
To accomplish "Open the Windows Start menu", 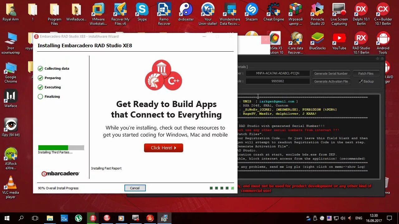I will [x=7, y=218].
